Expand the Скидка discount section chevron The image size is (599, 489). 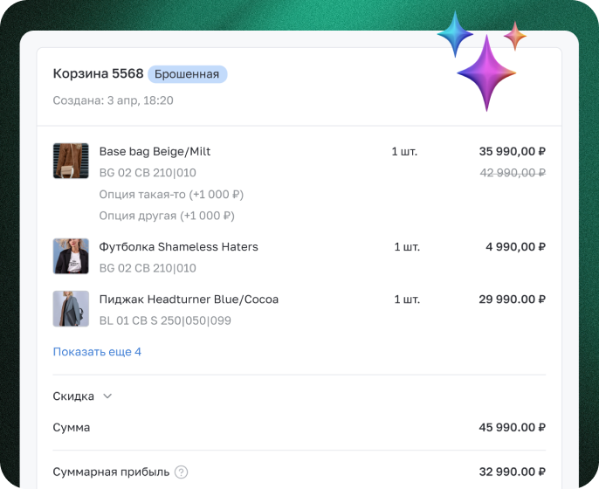point(107,396)
